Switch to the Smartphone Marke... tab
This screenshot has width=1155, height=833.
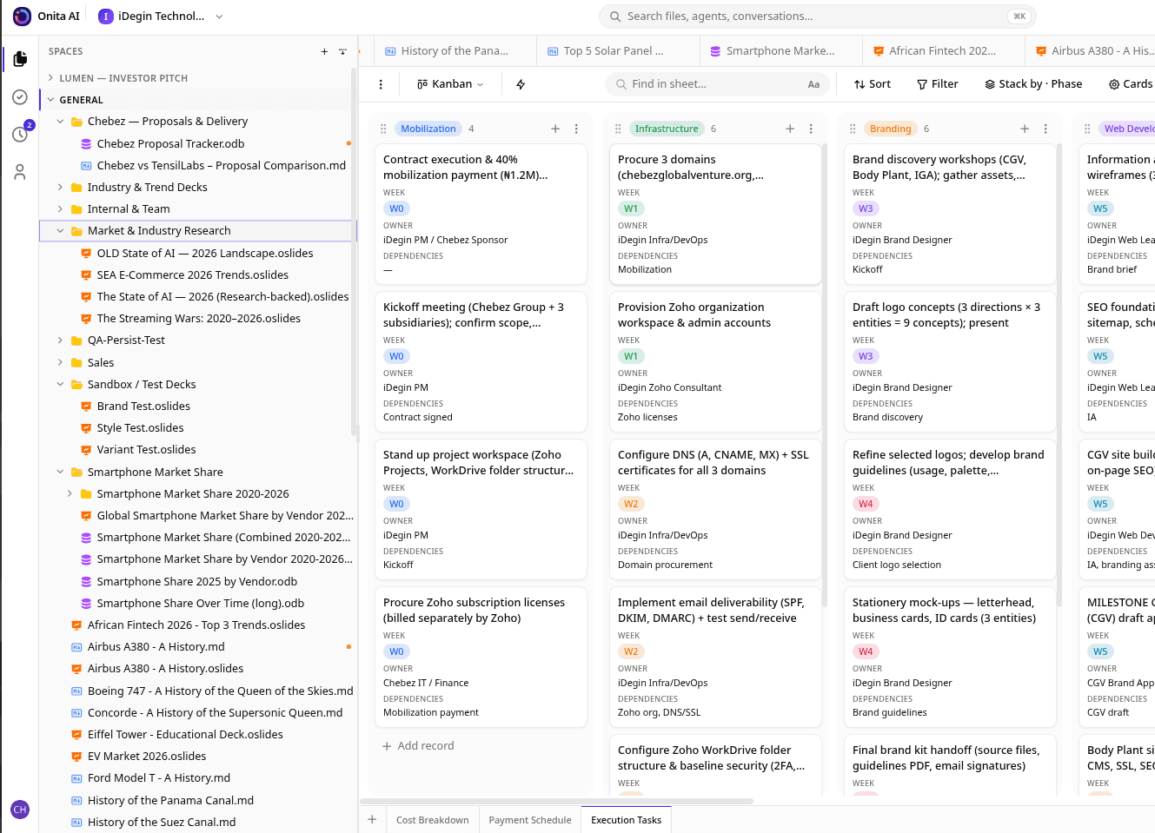click(x=780, y=51)
